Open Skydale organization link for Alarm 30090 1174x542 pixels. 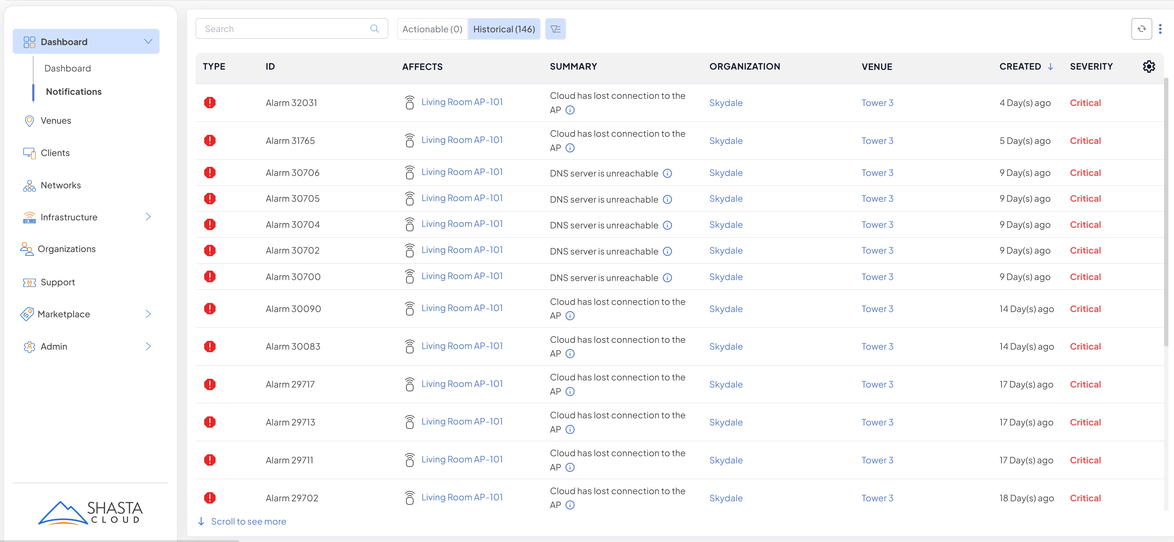[x=726, y=309]
